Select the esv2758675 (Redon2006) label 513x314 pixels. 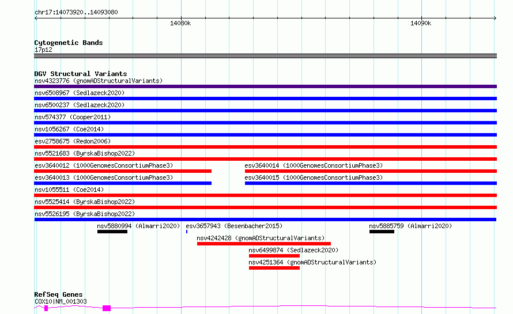tap(73, 141)
